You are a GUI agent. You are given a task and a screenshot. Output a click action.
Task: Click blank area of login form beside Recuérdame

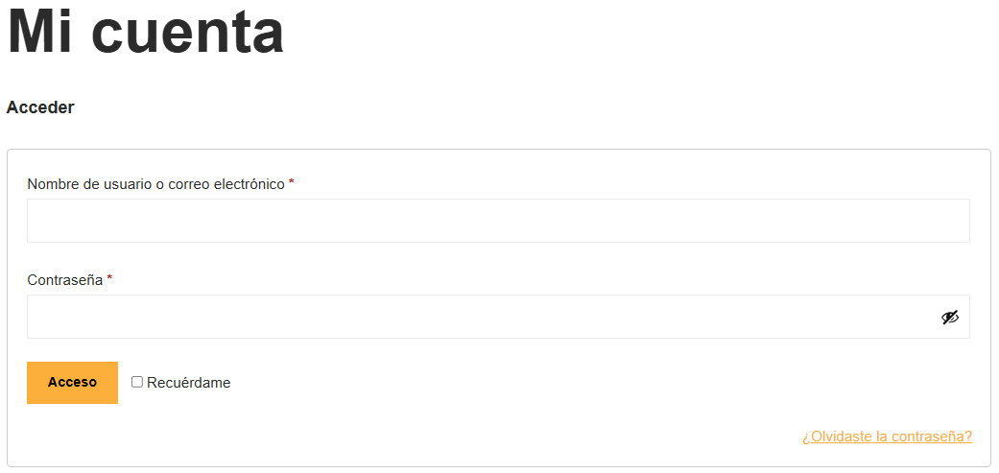pyautogui.click(x=574, y=383)
